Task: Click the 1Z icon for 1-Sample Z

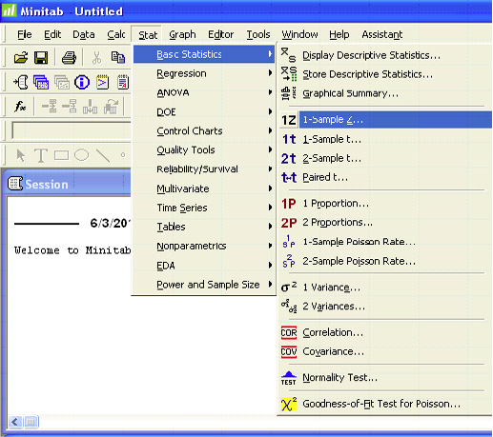Action: 289,120
